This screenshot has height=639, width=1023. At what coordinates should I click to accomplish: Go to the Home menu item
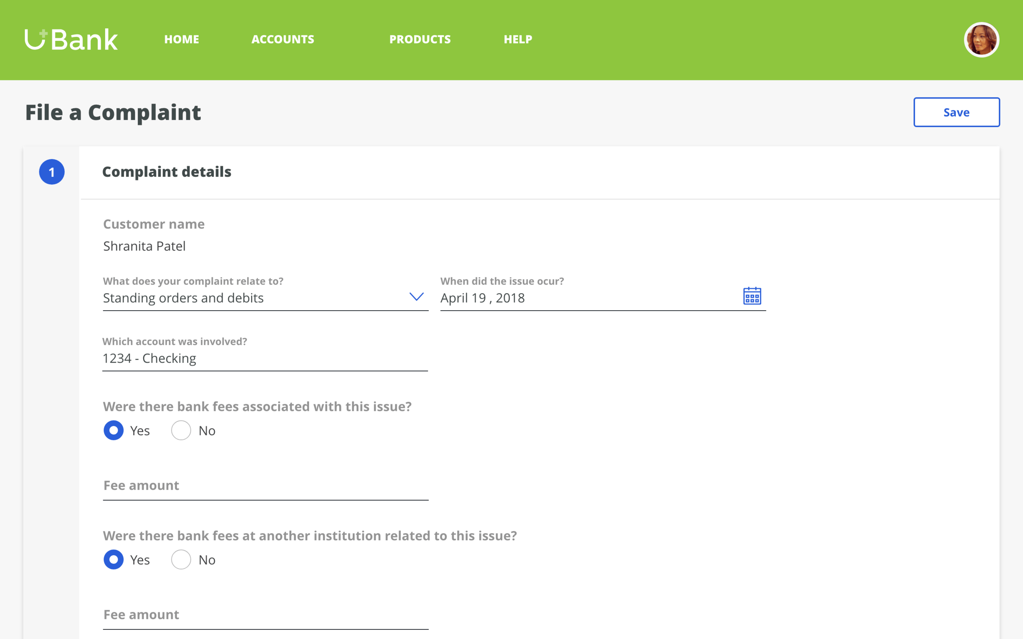pos(181,39)
